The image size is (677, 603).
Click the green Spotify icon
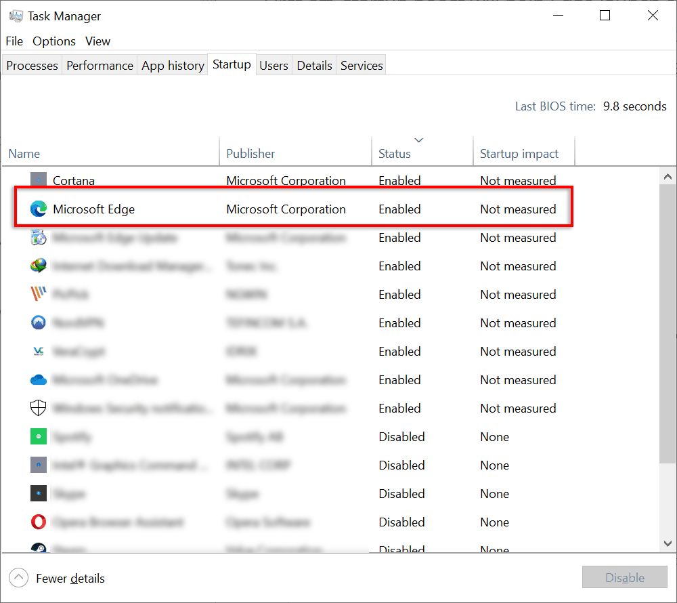(39, 436)
